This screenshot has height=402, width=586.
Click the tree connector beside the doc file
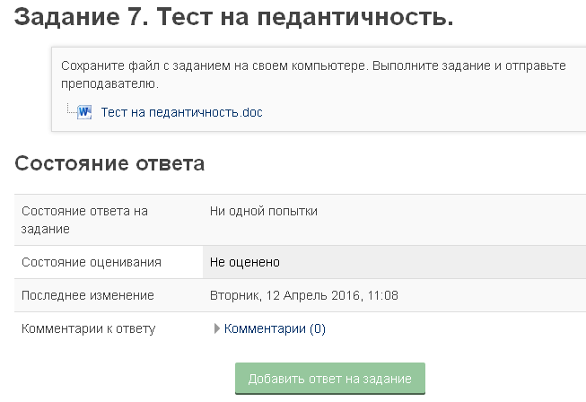coord(72,109)
